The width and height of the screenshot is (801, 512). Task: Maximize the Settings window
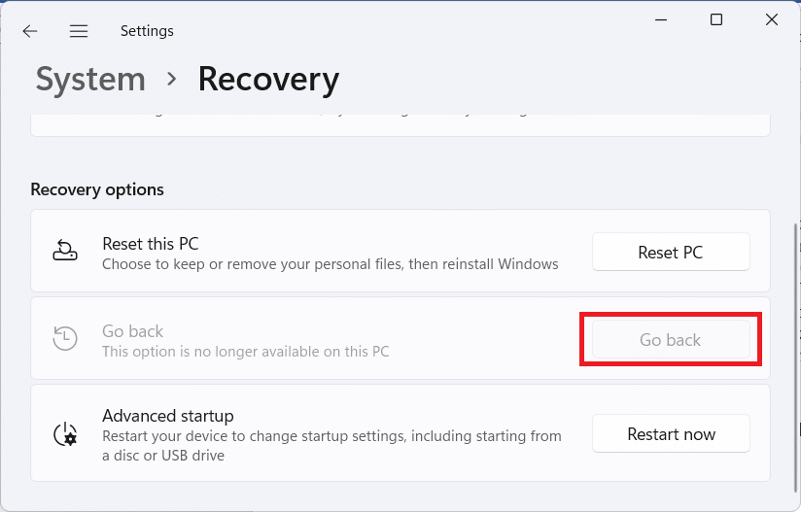pyautogui.click(x=716, y=19)
